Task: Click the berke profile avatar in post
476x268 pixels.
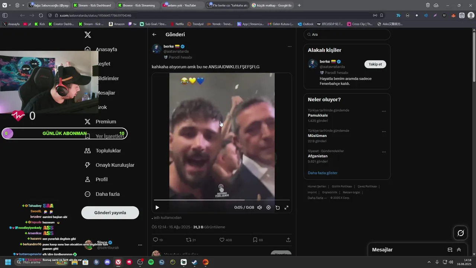Action: [157, 49]
